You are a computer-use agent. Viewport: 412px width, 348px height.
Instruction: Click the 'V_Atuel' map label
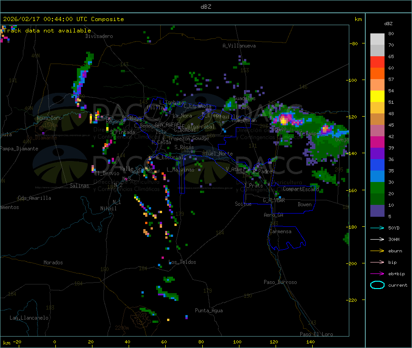[x=235, y=169]
